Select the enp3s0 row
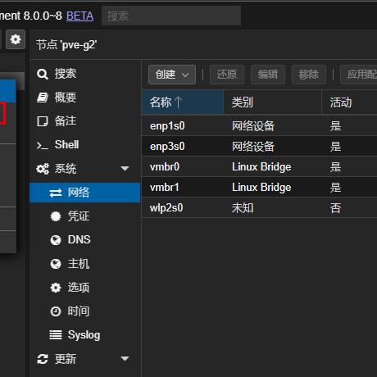This screenshot has height=377, width=377. pos(259,147)
